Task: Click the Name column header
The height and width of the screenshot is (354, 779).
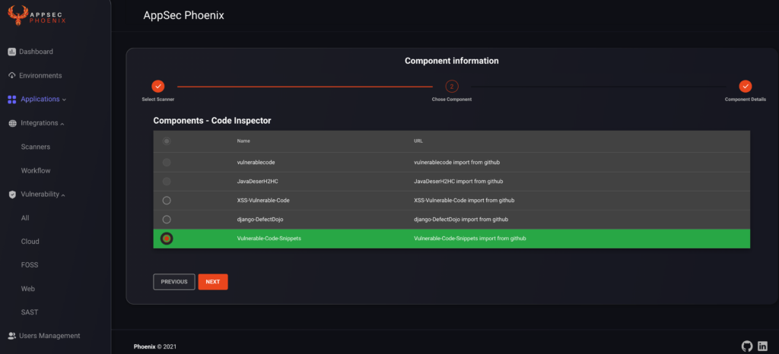Action: [243, 141]
